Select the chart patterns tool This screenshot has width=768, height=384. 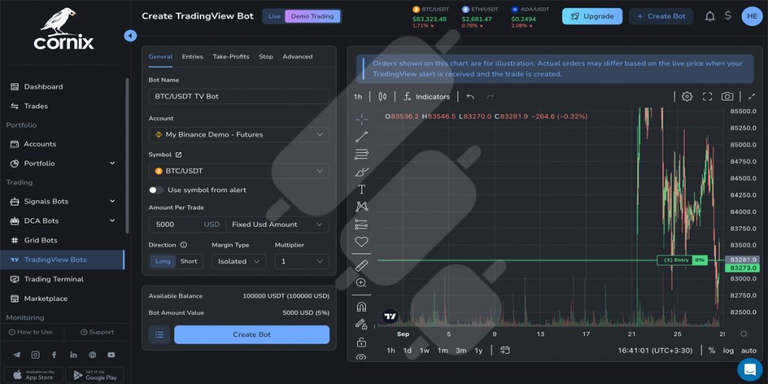(361, 207)
